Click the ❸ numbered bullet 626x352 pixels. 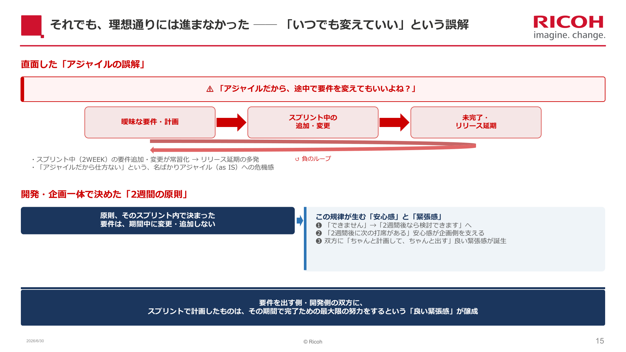(319, 241)
